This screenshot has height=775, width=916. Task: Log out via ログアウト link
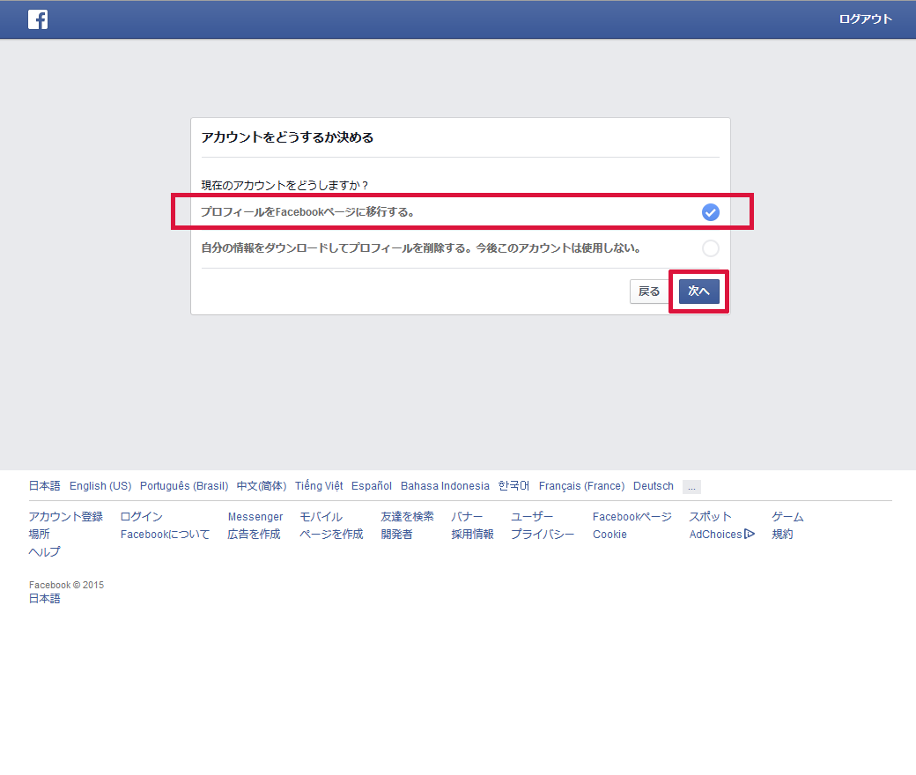[x=865, y=19]
